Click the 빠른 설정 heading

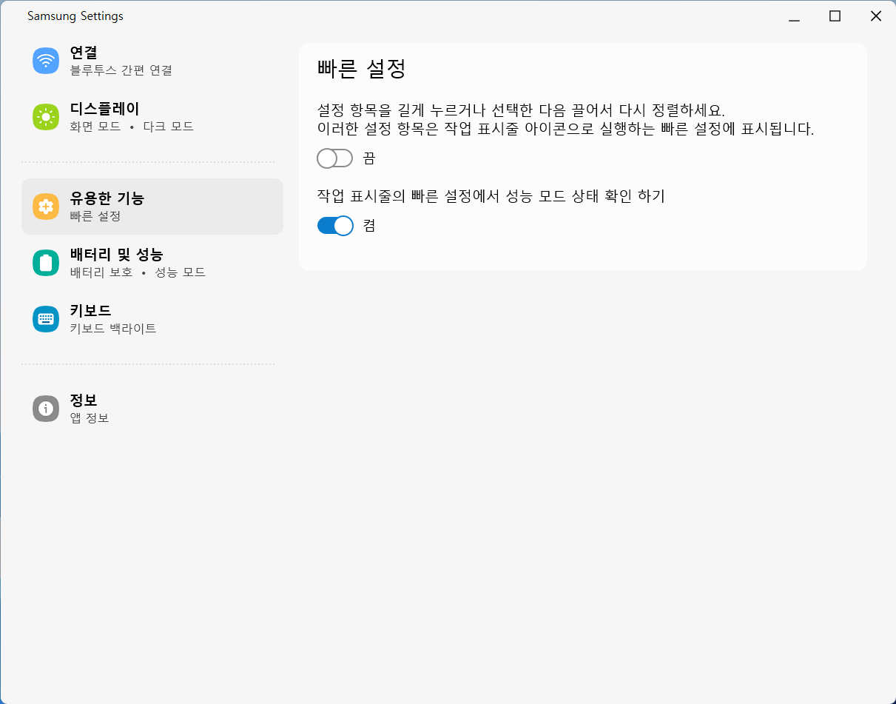point(362,69)
